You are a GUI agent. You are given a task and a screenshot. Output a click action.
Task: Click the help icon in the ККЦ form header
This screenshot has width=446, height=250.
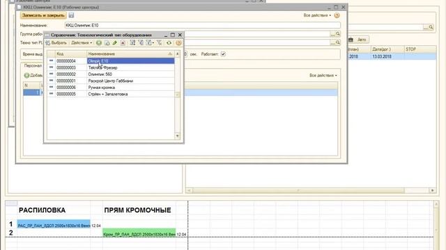[337, 15]
